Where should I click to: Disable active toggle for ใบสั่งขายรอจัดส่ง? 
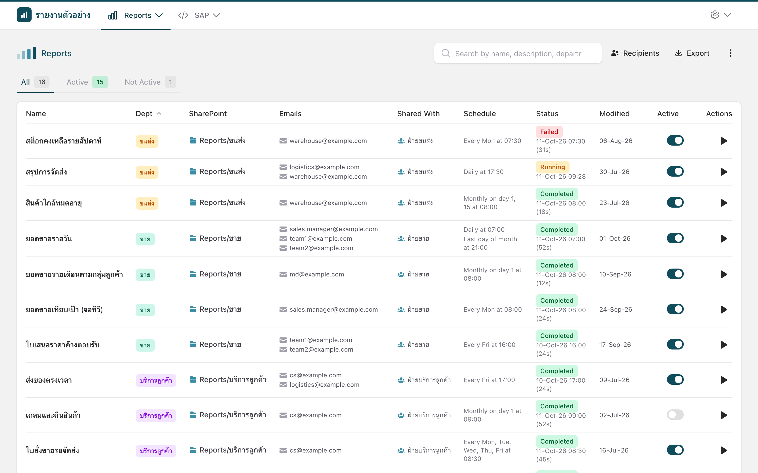coord(675,450)
